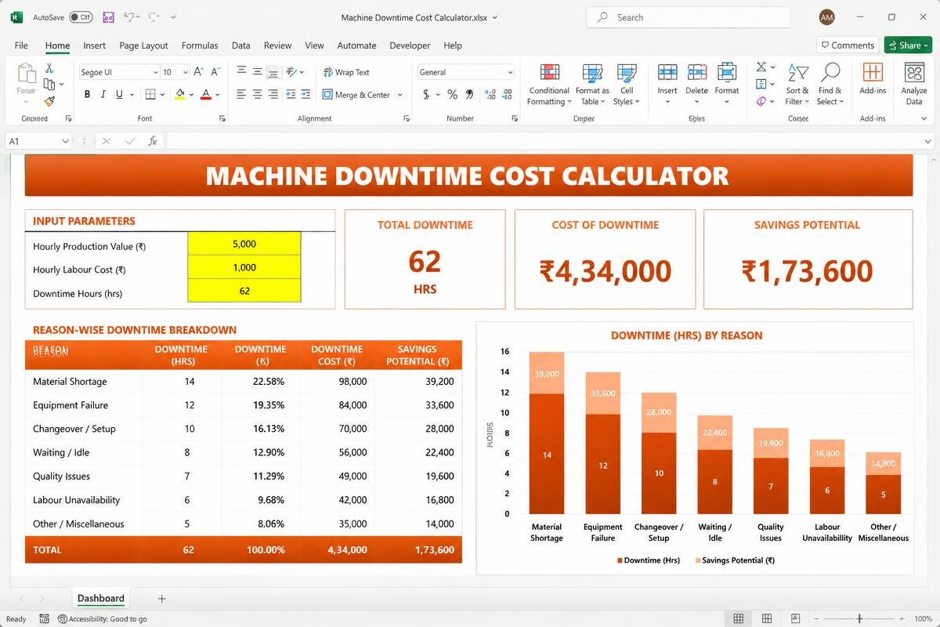Apply Underline formatting
940x627 pixels.
coord(119,94)
